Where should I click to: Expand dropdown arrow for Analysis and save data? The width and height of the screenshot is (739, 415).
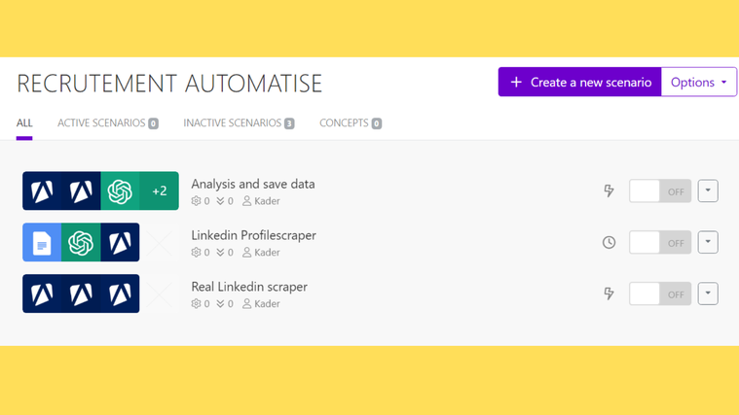708,191
